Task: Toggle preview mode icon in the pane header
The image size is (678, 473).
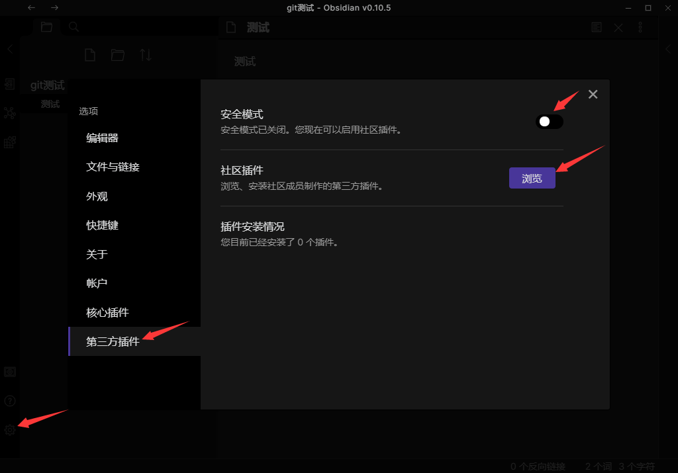Action: [x=596, y=27]
